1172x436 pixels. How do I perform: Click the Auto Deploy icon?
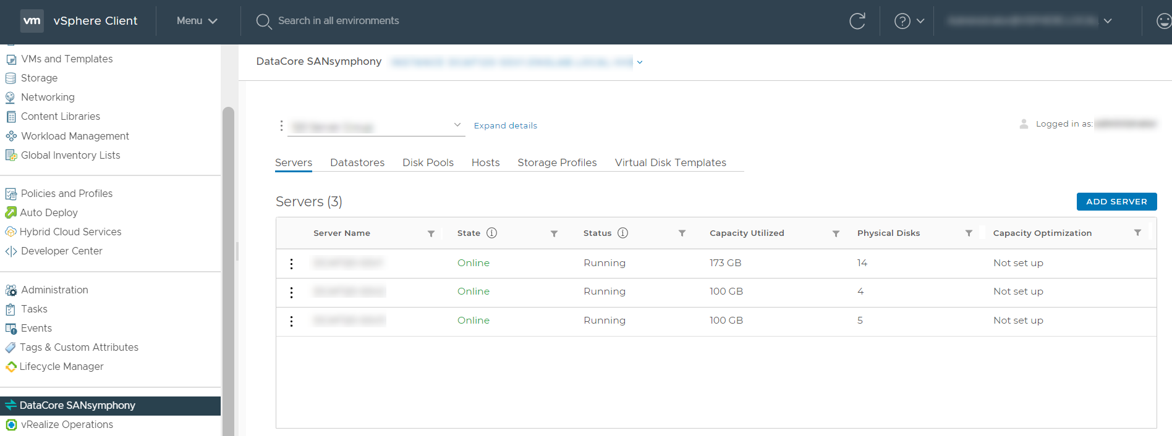(x=11, y=213)
